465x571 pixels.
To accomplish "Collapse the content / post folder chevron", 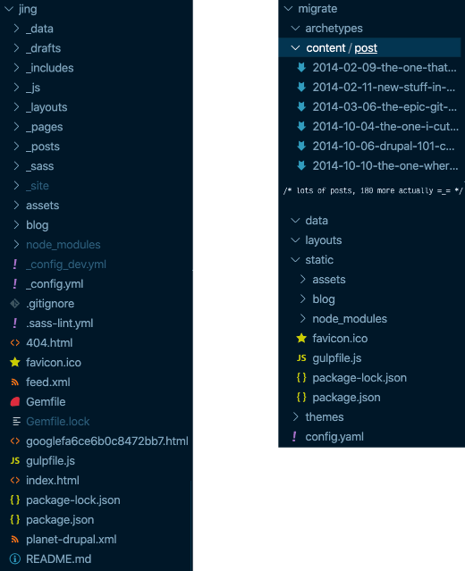I will 296,47.
